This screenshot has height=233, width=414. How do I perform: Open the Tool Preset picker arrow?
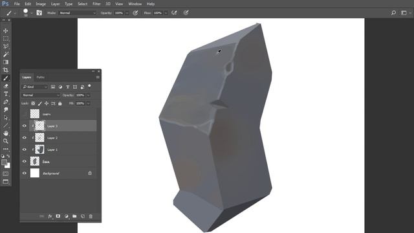(15, 13)
